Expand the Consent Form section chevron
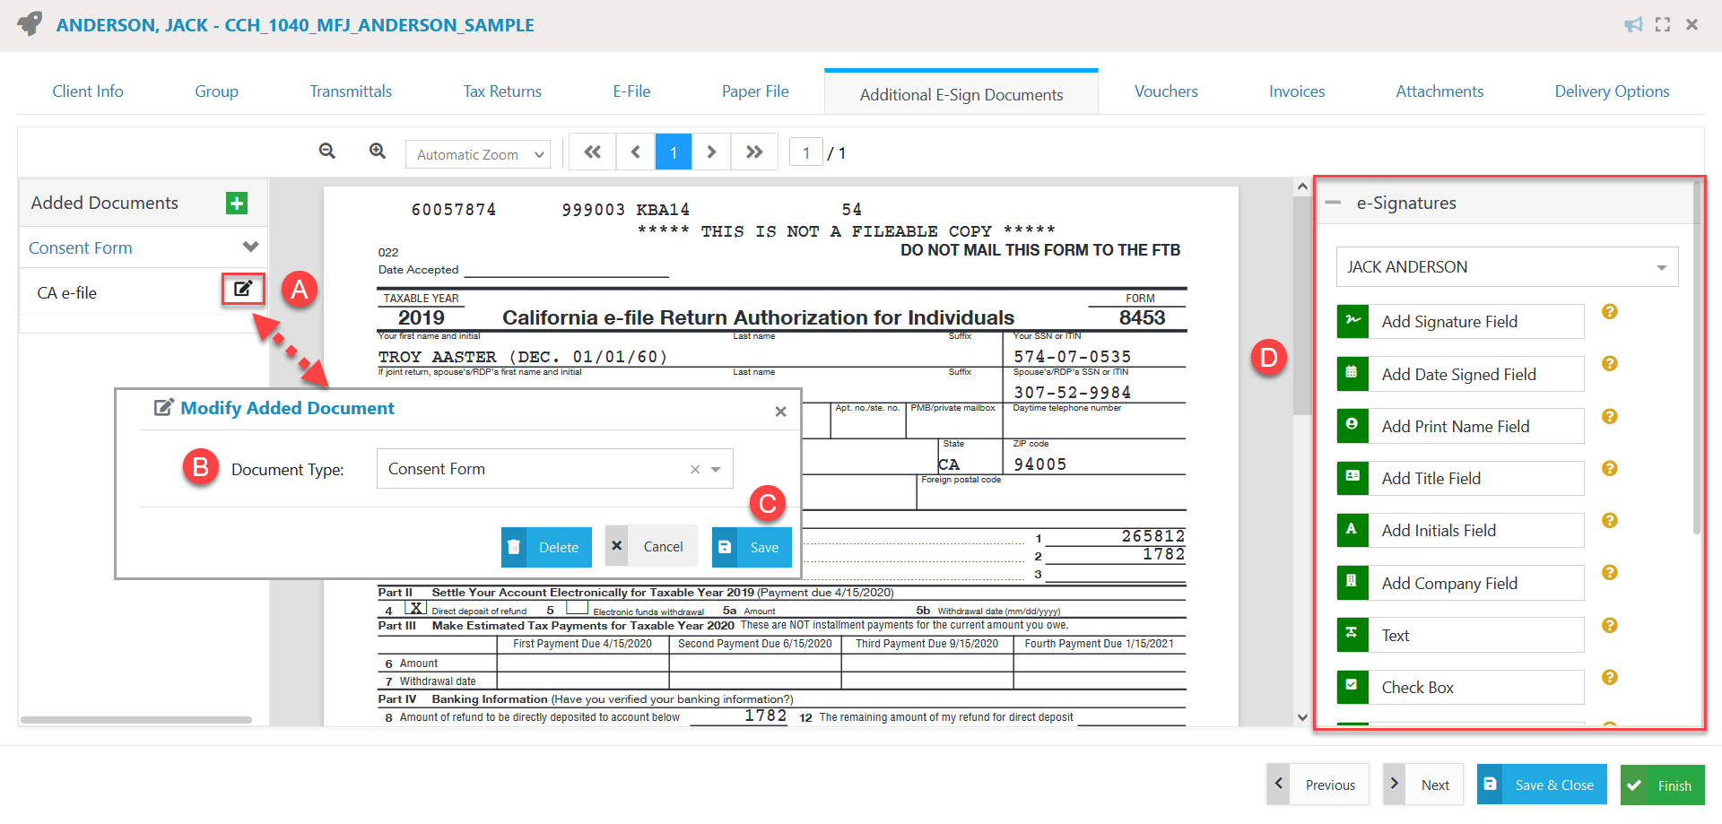Image resolution: width=1722 pixels, height=824 pixels. point(252,247)
